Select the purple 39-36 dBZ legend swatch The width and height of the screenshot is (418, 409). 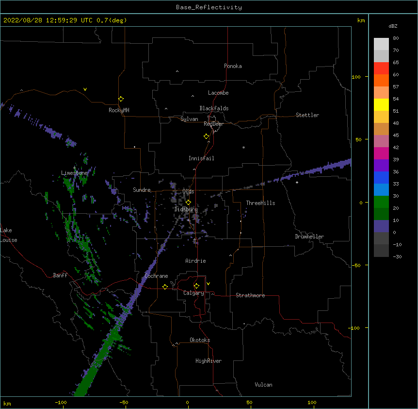click(x=381, y=166)
